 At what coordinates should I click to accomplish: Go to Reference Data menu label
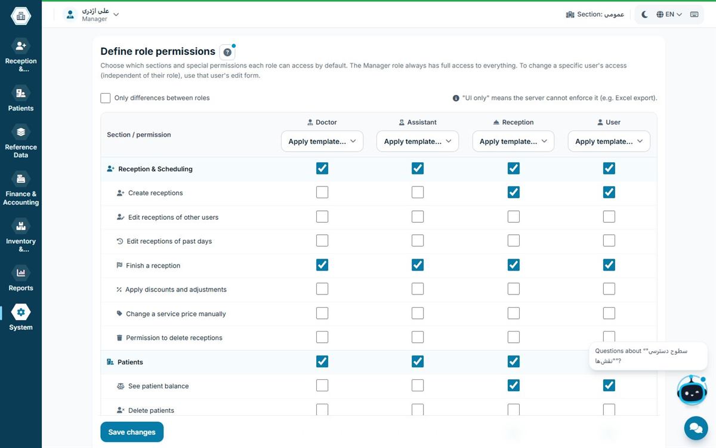click(21, 151)
